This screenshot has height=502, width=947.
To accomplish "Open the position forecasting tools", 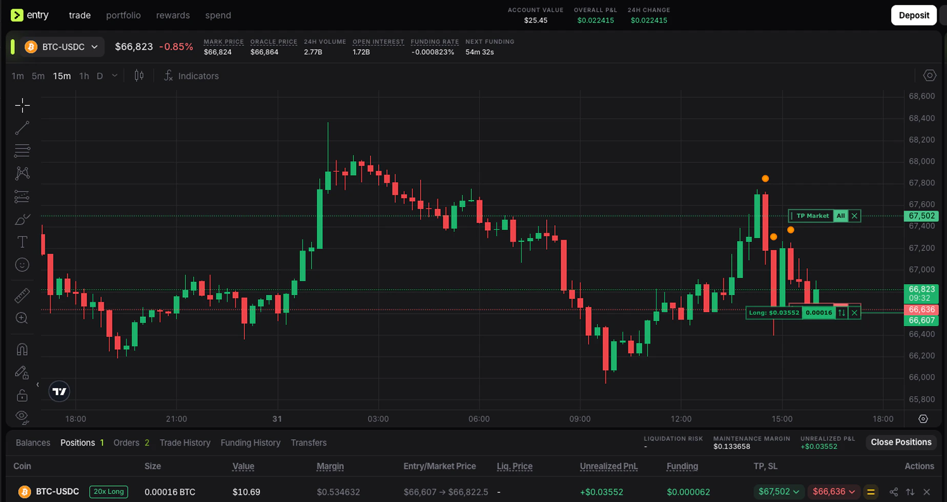I will [22, 197].
